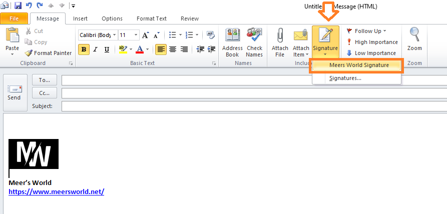Screen dimensions: 447x214
Task: Click the Save icon in quick access toolbar
Action: click(18, 5)
